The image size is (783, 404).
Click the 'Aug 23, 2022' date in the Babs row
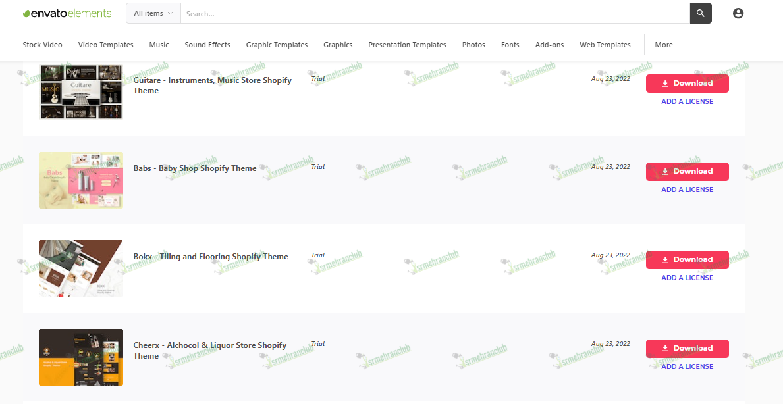click(x=610, y=167)
